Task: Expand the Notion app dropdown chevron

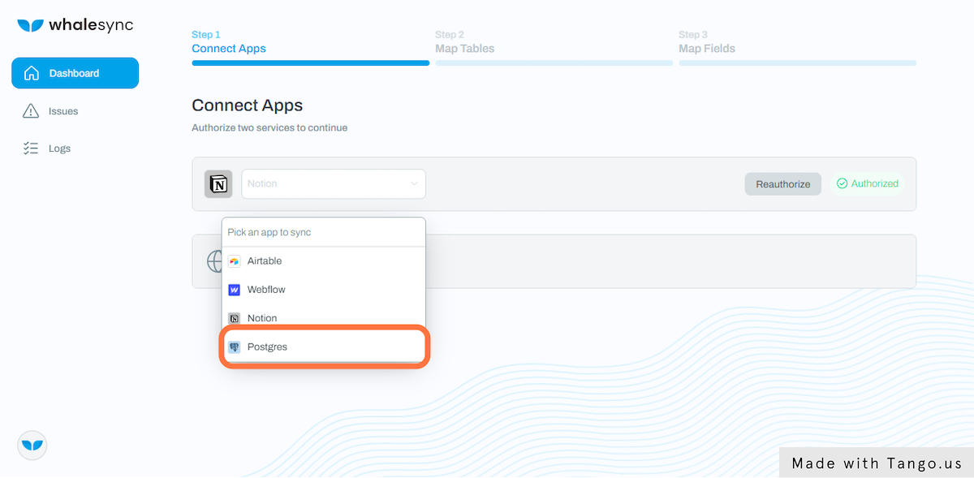Action: pyautogui.click(x=414, y=184)
